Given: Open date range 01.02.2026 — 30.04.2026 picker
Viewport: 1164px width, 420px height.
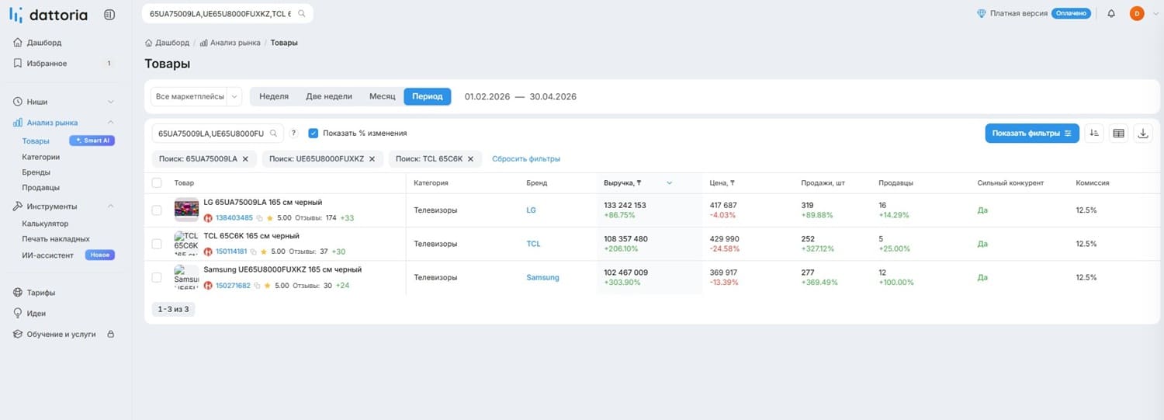Looking at the screenshot, I should click(521, 96).
